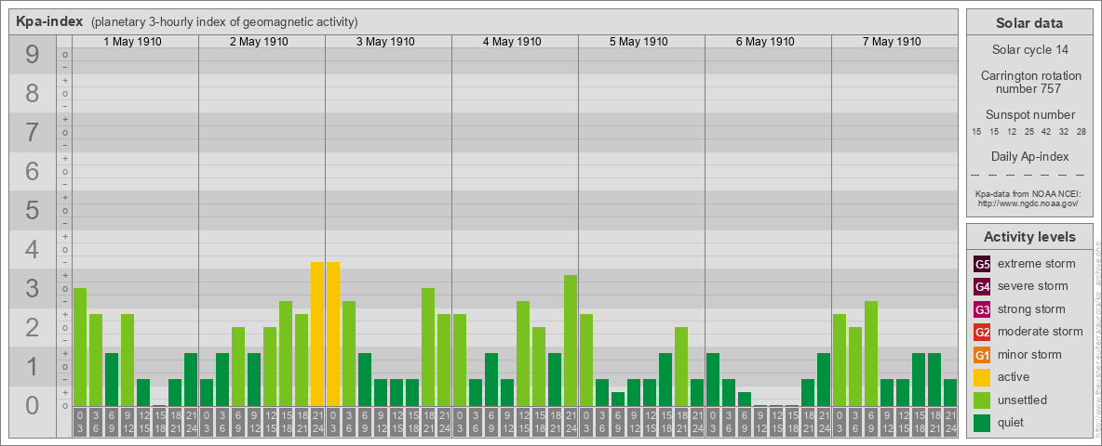Click the G2 moderate storm badge

coord(982,332)
